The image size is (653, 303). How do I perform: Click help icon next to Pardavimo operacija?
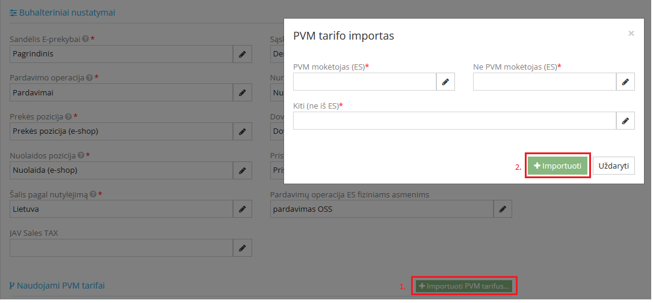click(89, 78)
